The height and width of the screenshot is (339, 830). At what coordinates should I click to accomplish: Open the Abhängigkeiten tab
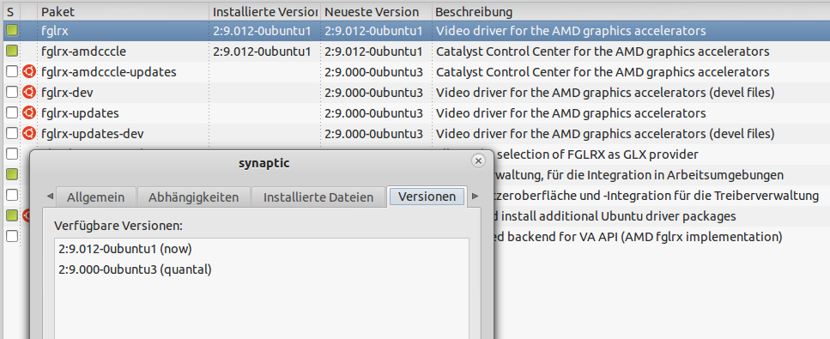[x=194, y=197]
